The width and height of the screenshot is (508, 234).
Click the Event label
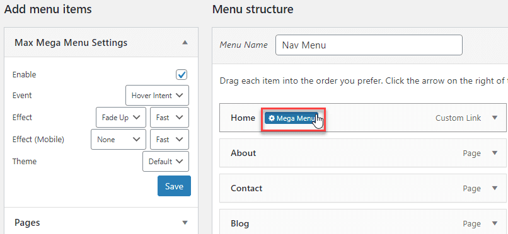pyautogui.click(x=22, y=96)
